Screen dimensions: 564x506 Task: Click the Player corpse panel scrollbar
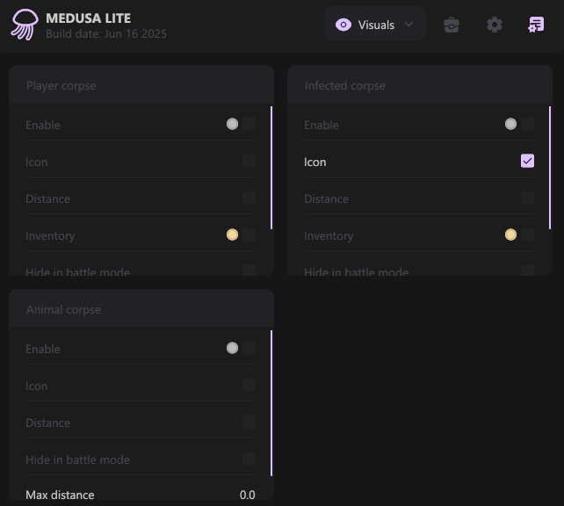271,167
